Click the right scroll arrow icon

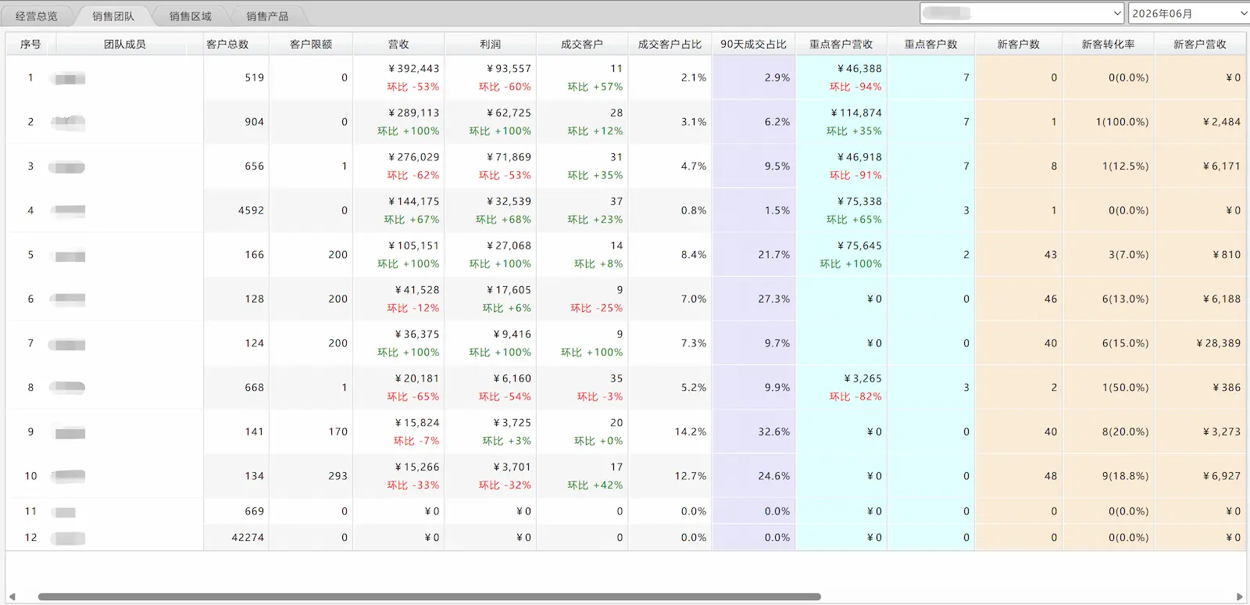[1239, 596]
